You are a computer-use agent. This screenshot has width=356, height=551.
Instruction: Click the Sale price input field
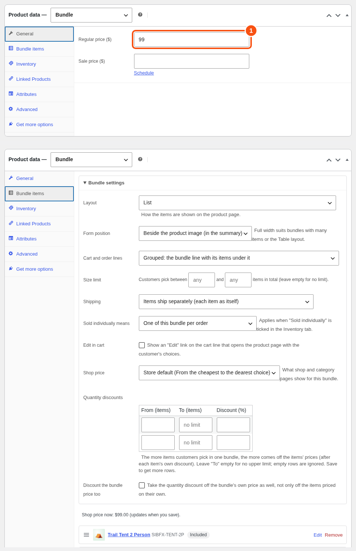[192, 61]
